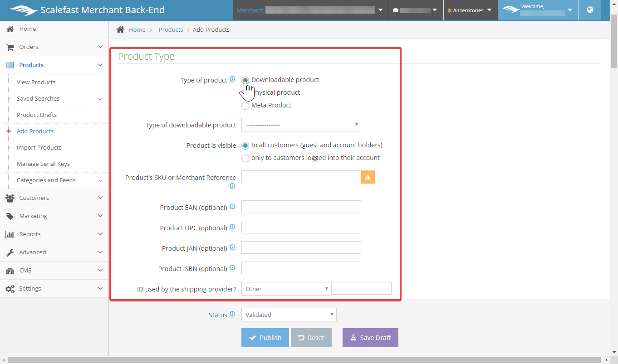
Task: Click info icon next to Type of product
Action: click(232, 79)
